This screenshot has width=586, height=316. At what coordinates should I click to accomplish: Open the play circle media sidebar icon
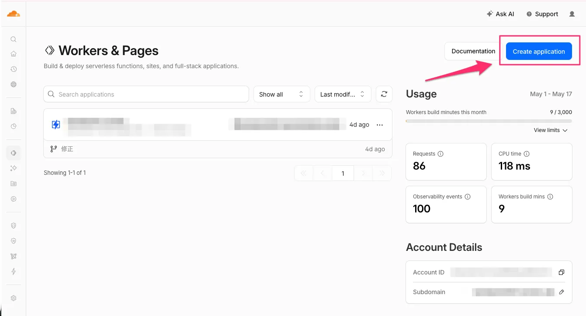pos(14,199)
